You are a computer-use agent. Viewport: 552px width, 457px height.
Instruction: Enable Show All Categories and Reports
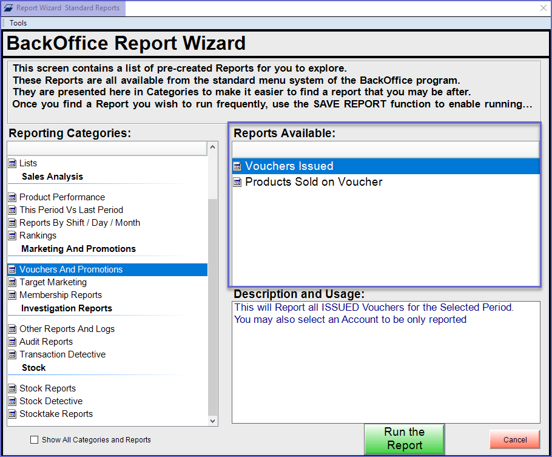[35, 440]
